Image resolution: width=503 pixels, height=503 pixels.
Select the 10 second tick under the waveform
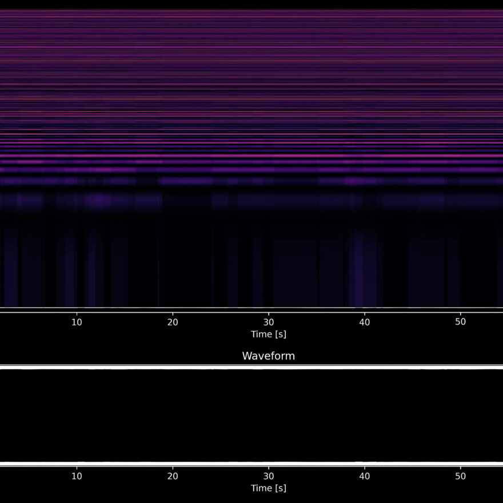point(77,476)
